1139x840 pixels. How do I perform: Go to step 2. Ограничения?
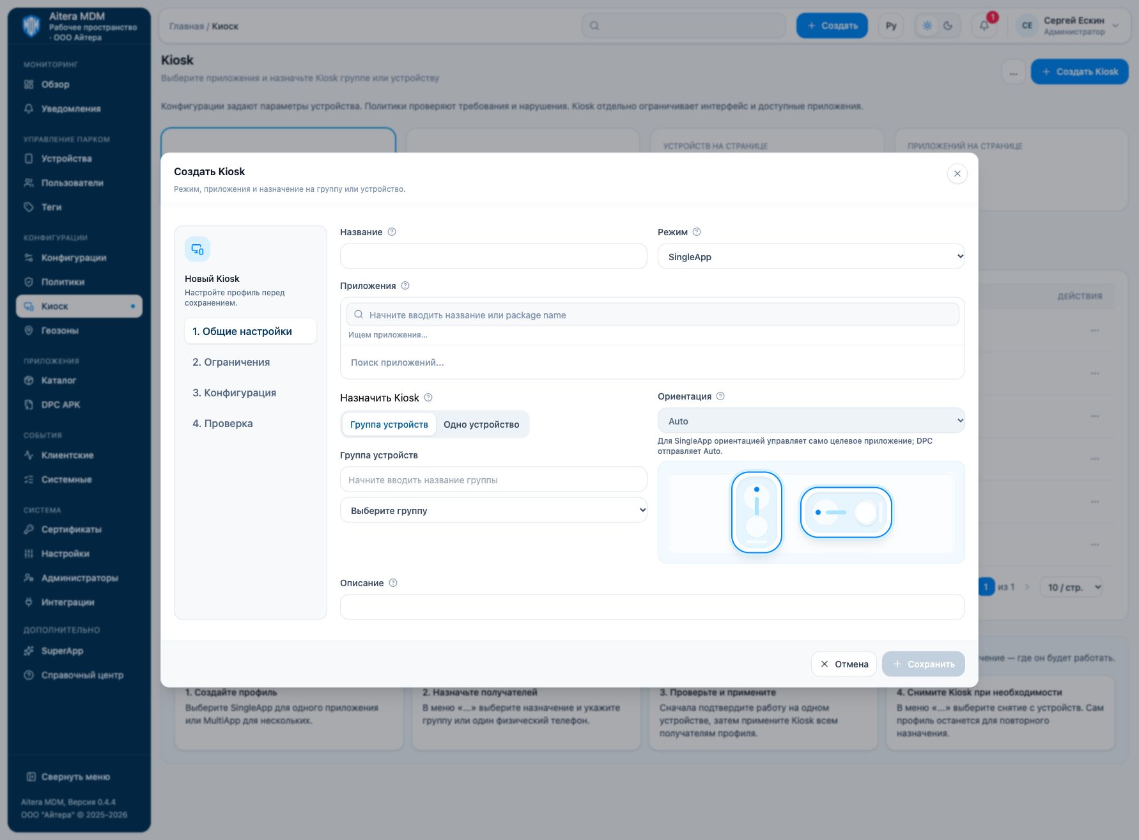(231, 362)
